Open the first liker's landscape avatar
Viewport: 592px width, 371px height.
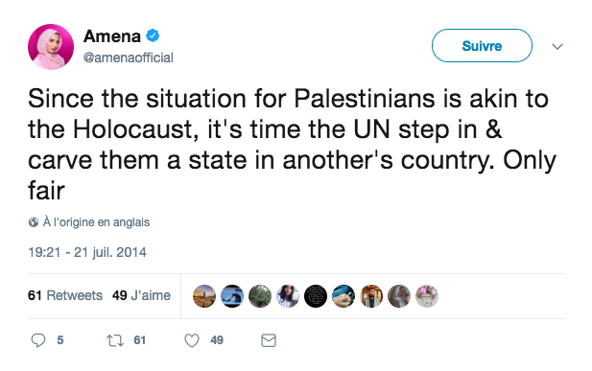point(204,296)
